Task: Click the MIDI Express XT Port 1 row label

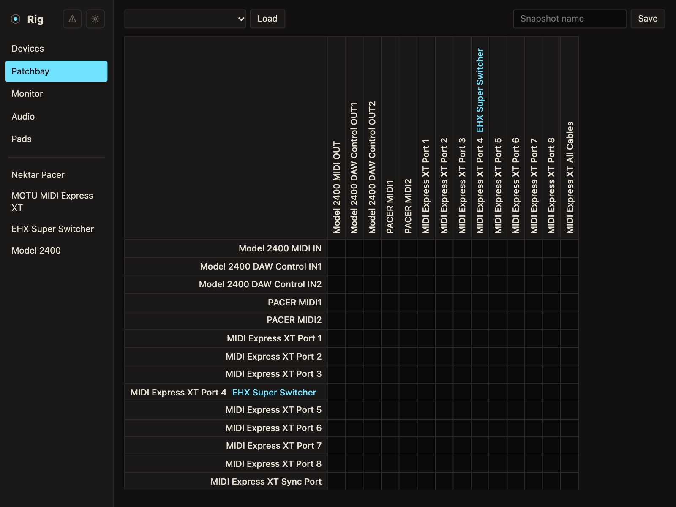Action: tap(274, 338)
